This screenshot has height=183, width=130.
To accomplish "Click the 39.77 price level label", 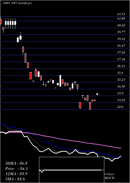I will (x=121, y=32).
